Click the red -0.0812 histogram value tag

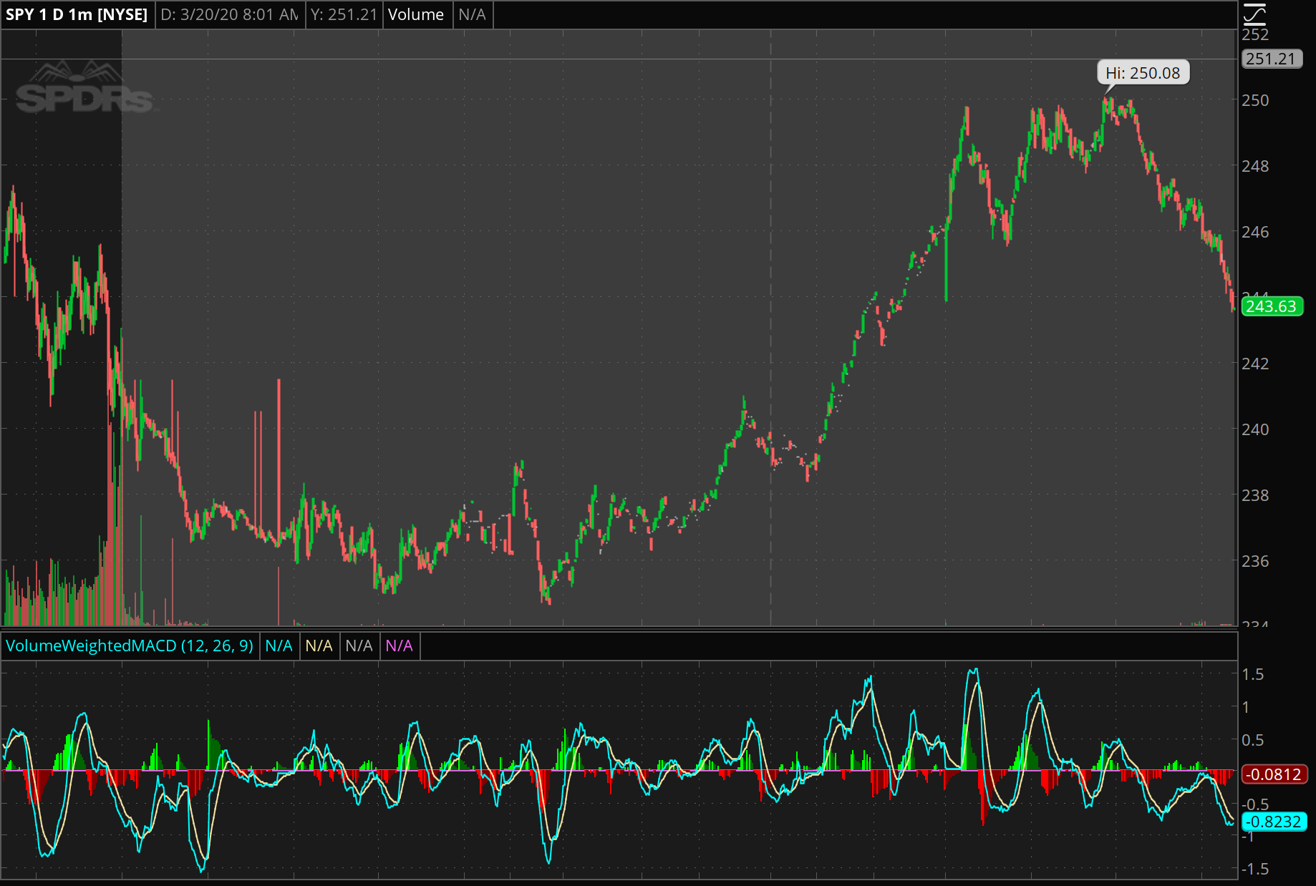click(1273, 774)
